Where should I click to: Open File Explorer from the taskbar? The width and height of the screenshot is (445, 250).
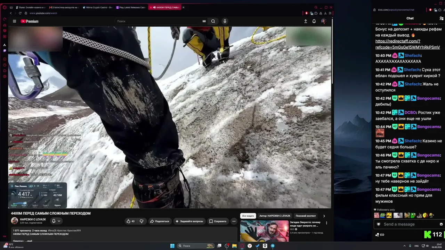(x=234, y=246)
